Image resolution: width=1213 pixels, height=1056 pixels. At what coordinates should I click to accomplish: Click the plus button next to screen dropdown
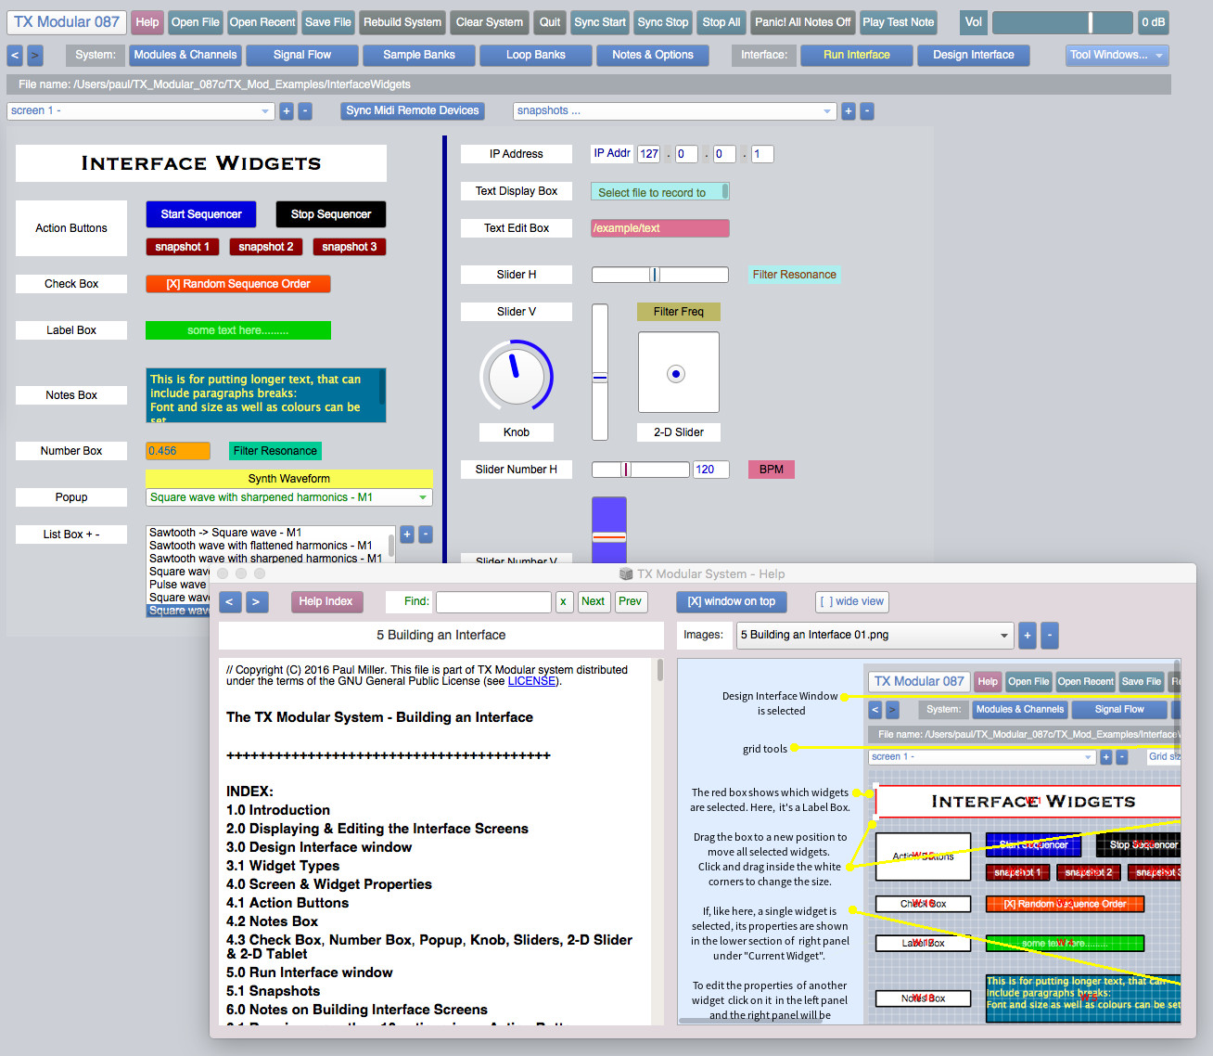(287, 111)
